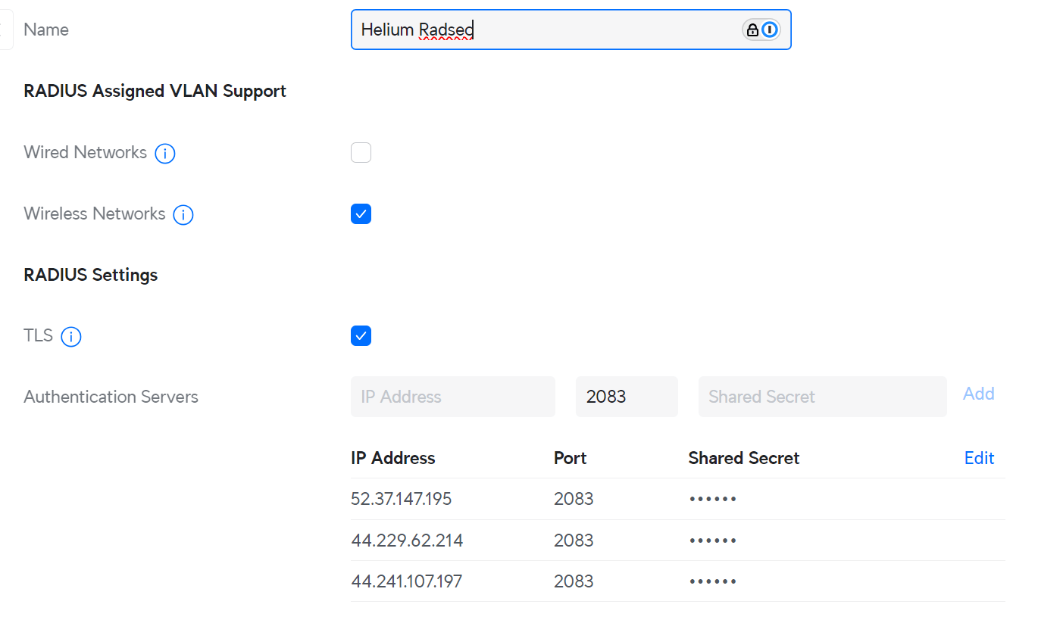The width and height of the screenshot is (1038, 620).
Task: Open the Wired Networks info icon
Action: (x=165, y=154)
